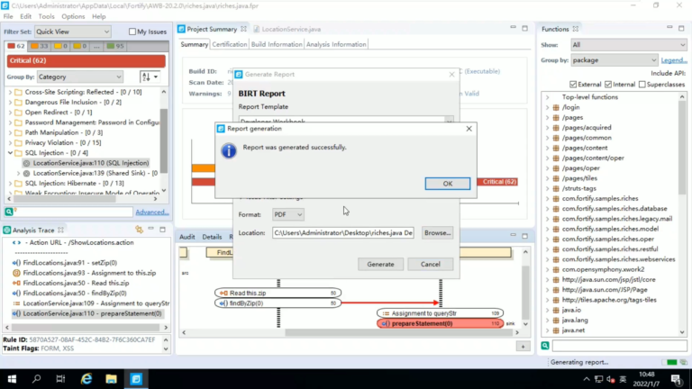Collapse the SQL Injection folder

10,153
